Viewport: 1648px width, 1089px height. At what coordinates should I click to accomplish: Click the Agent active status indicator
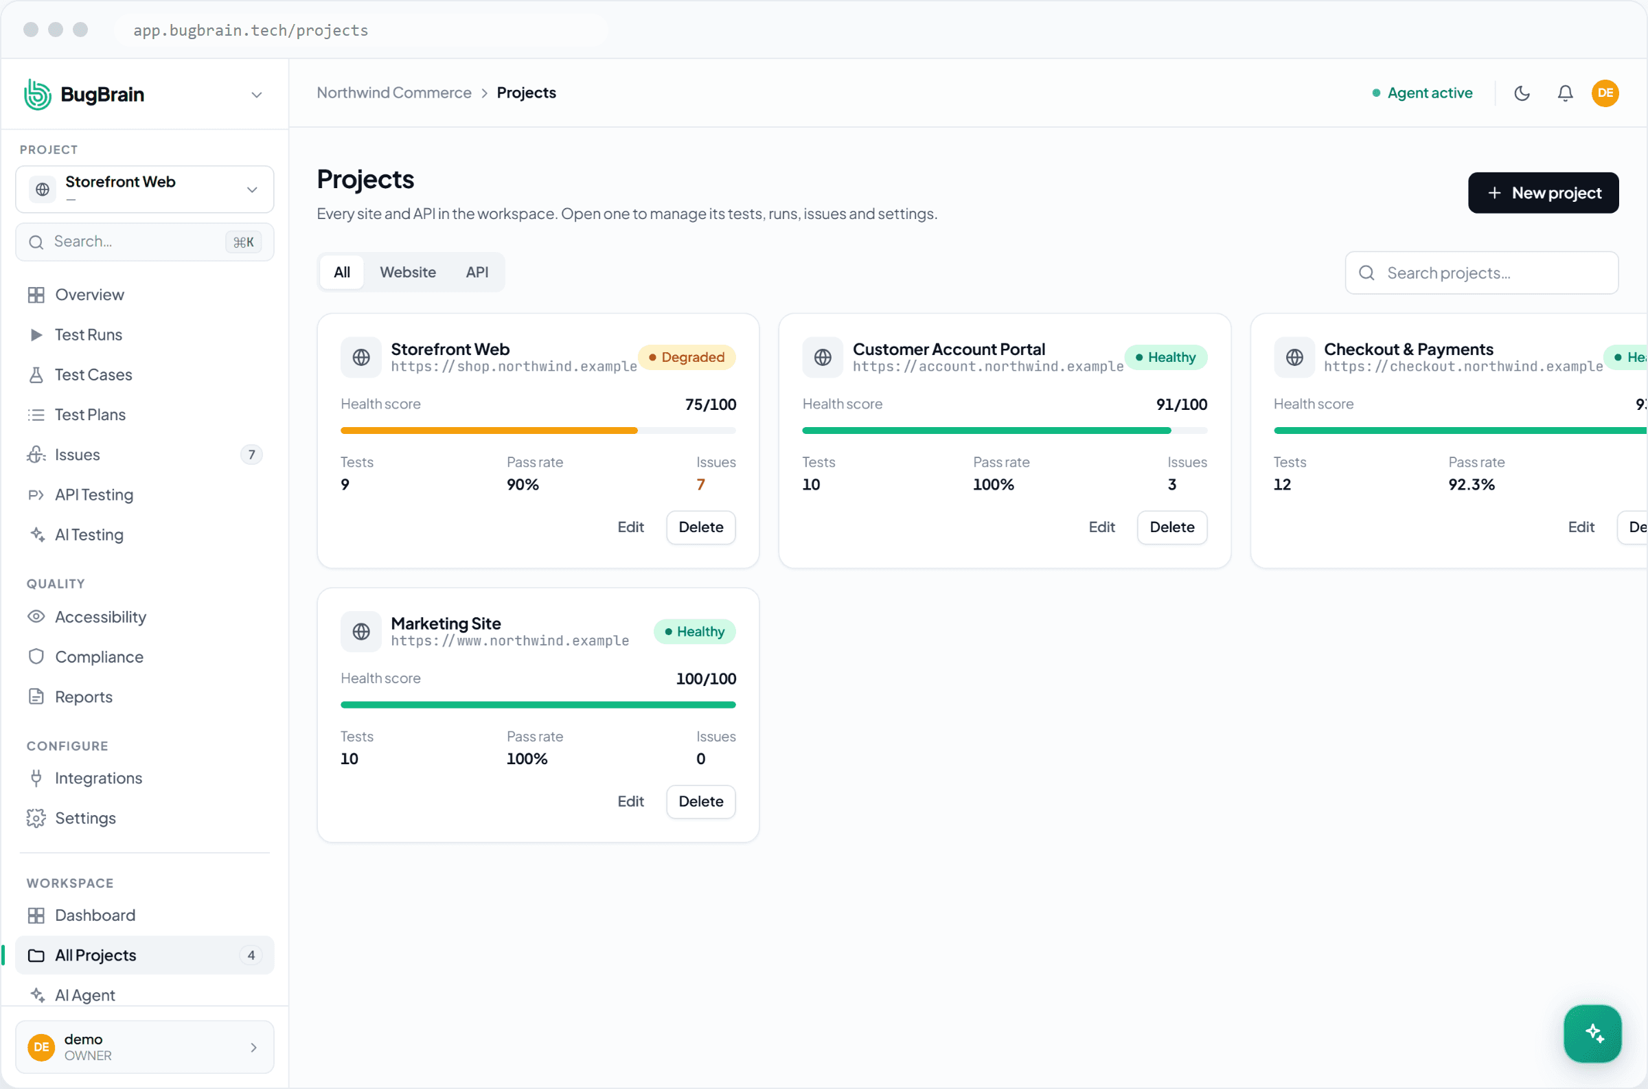click(1422, 93)
